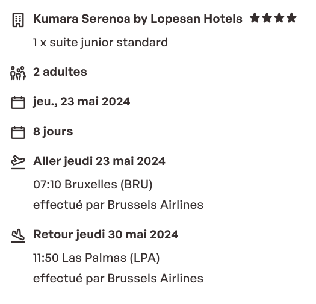
Task: Click the second hotel rating star
Action: 267,18
